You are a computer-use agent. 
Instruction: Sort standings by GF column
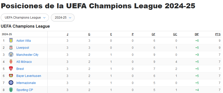point(153,34)
